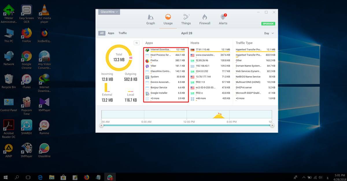Select host 52.85.26.96
347x181 pixels.
(210, 61)
